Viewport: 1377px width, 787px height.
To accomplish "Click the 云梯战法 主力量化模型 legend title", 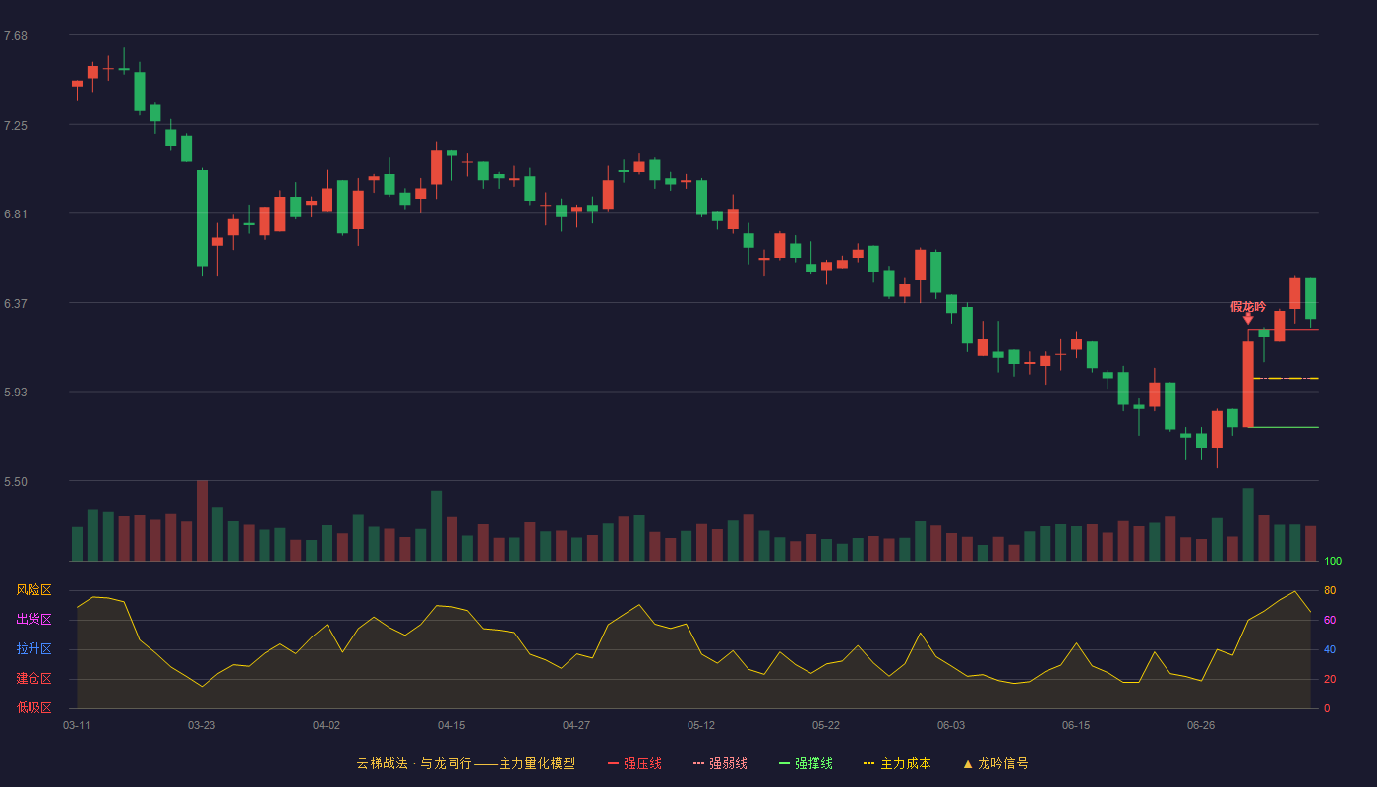I will pos(466,764).
